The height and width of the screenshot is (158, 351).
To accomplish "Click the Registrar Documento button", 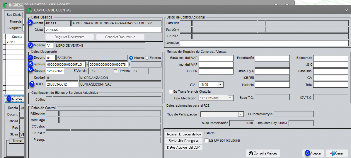I will tap(69, 37).
